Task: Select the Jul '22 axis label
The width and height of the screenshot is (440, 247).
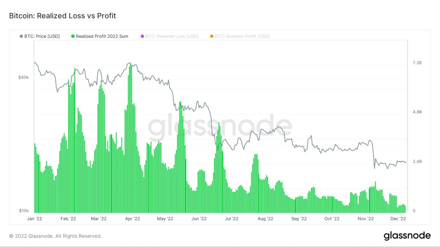Action: 231,219
